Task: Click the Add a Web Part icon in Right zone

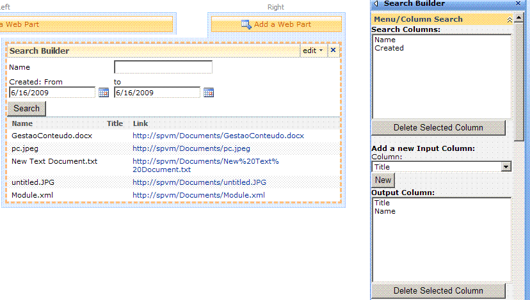Action: [x=246, y=24]
